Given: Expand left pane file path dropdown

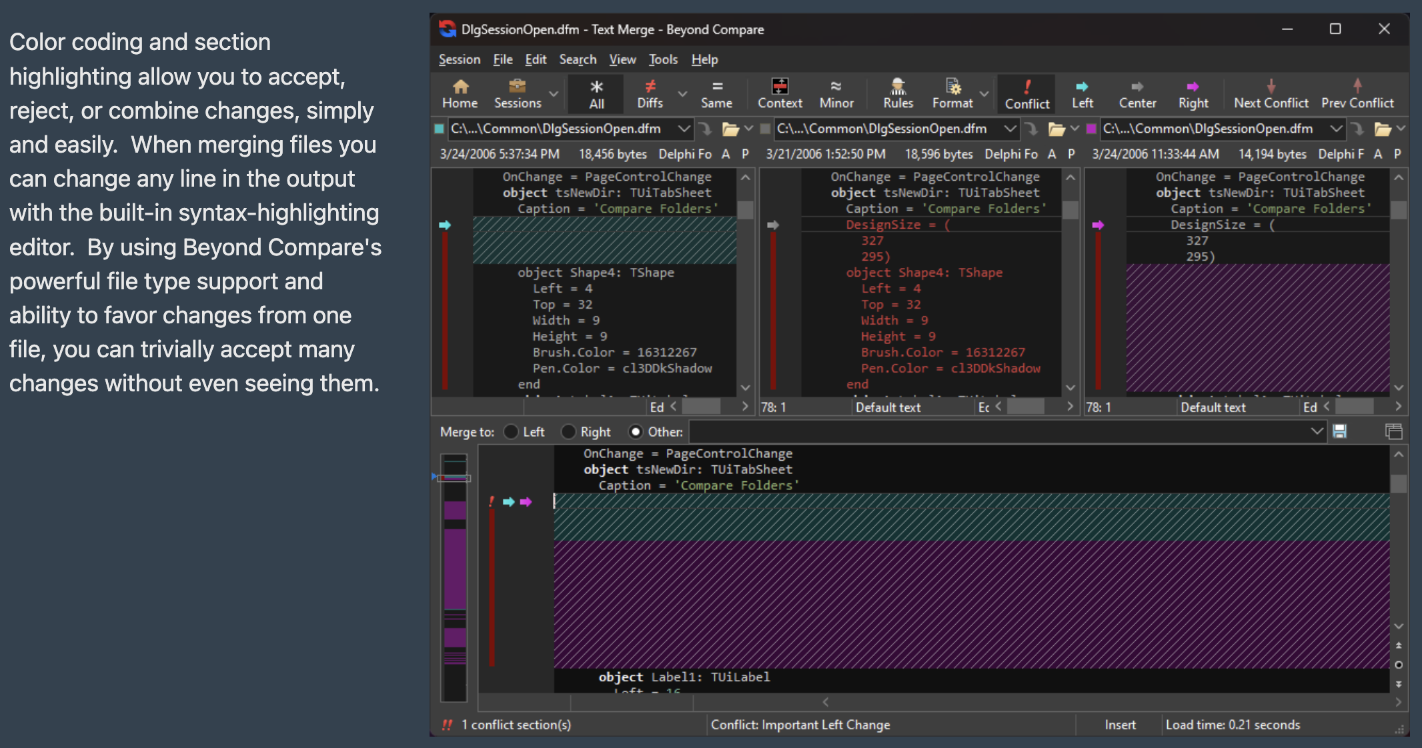Looking at the screenshot, I should click(684, 128).
